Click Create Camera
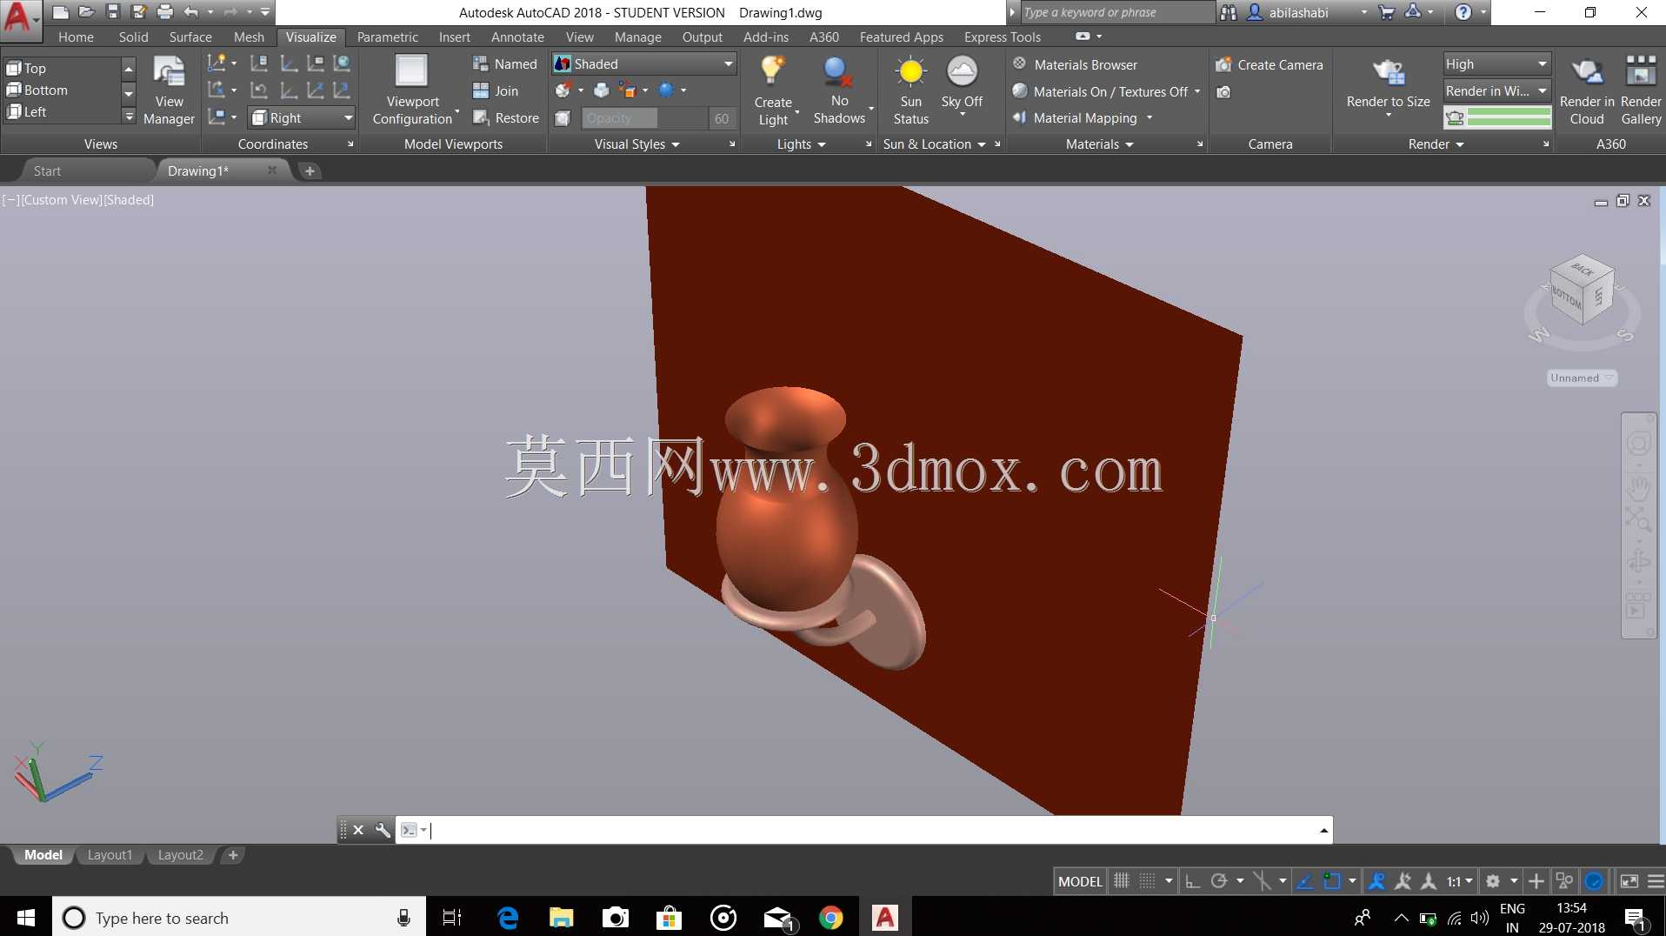 pyautogui.click(x=1269, y=64)
